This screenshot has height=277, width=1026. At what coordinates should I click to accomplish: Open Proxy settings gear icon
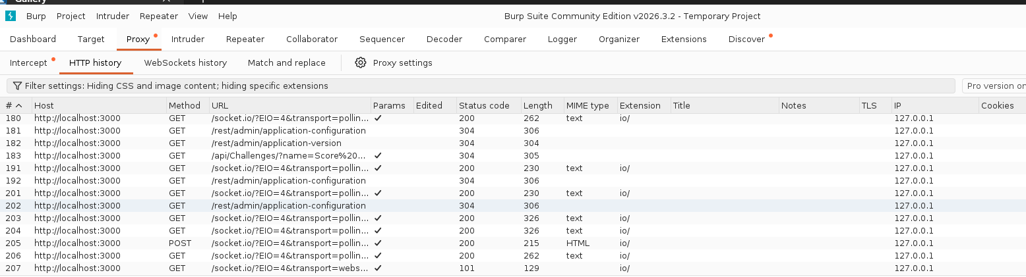coord(360,63)
